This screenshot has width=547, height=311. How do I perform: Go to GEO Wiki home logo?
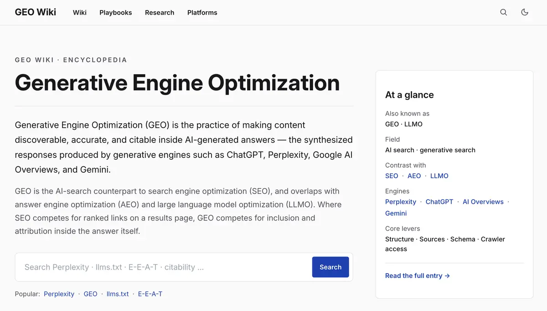click(36, 12)
